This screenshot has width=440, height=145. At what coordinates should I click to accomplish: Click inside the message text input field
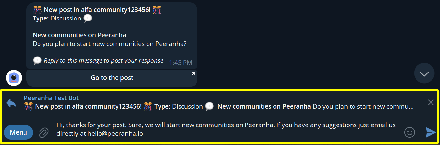(x=226, y=129)
